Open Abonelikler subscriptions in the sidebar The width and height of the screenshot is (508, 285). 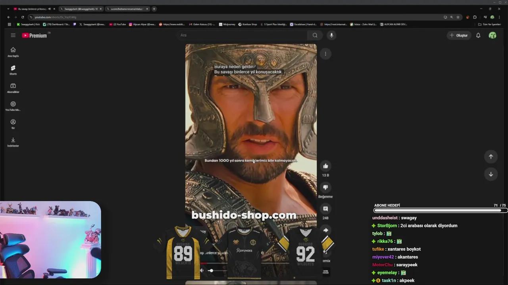click(13, 88)
